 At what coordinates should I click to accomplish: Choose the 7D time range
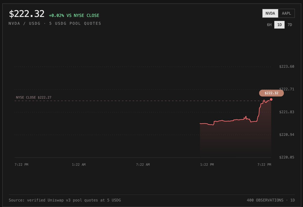(x=290, y=25)
